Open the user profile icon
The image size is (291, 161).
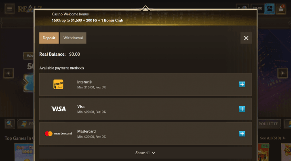coord(281,8)
